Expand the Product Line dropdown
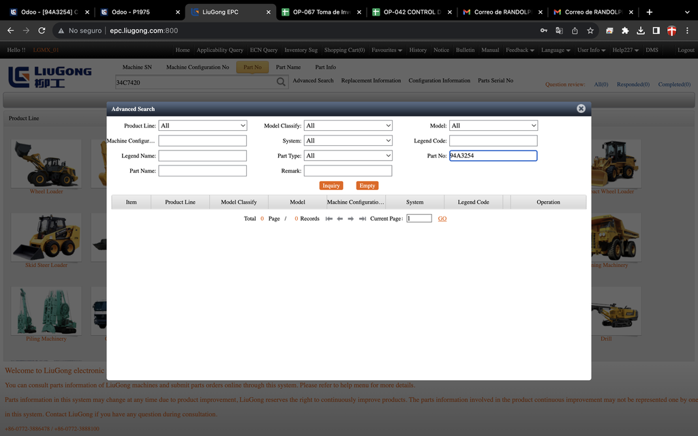The width and height of the screenshot is (698, 436). click(x=202, y=125)
